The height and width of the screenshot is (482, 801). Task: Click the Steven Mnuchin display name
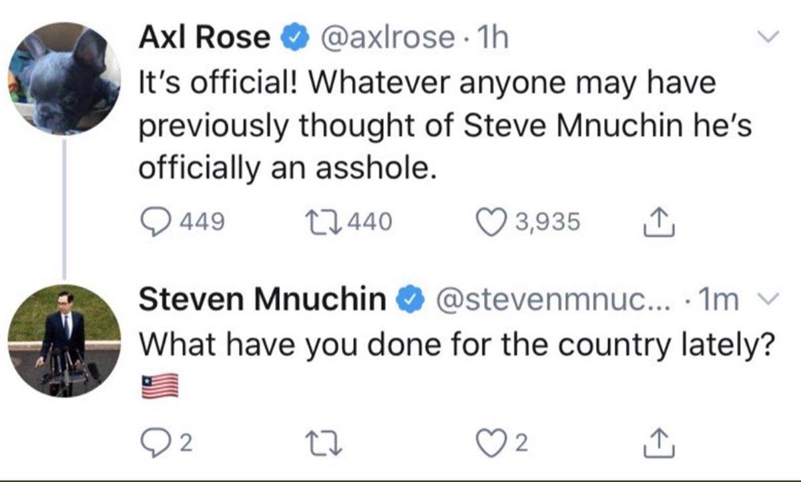tap(265, 301)
